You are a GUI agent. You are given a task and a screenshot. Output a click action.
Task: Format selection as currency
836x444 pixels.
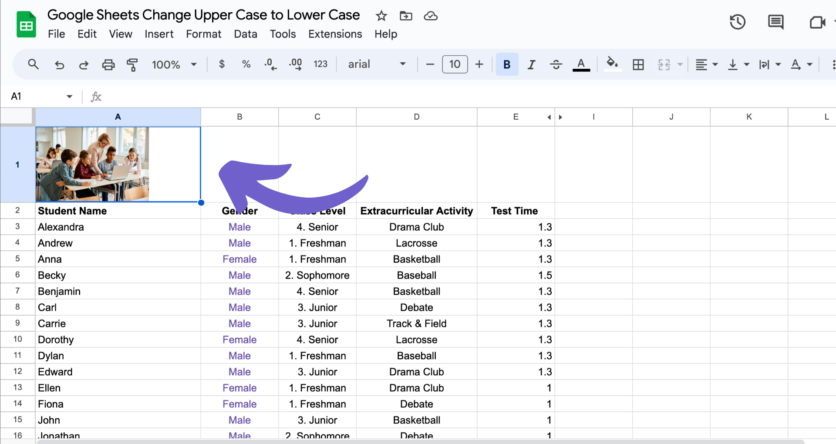coord(222,64)
